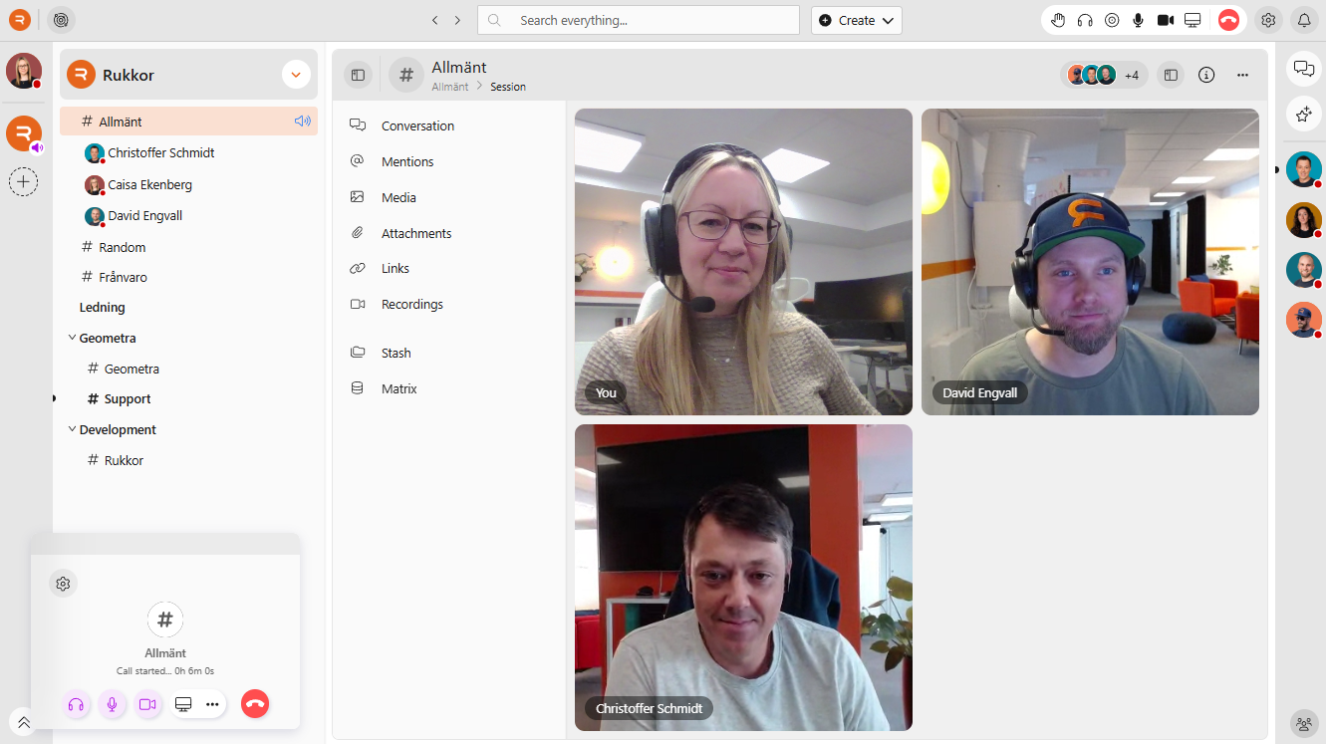Click the record circle icon in top call bar
1326x744 pixels.
[1112, 20]
